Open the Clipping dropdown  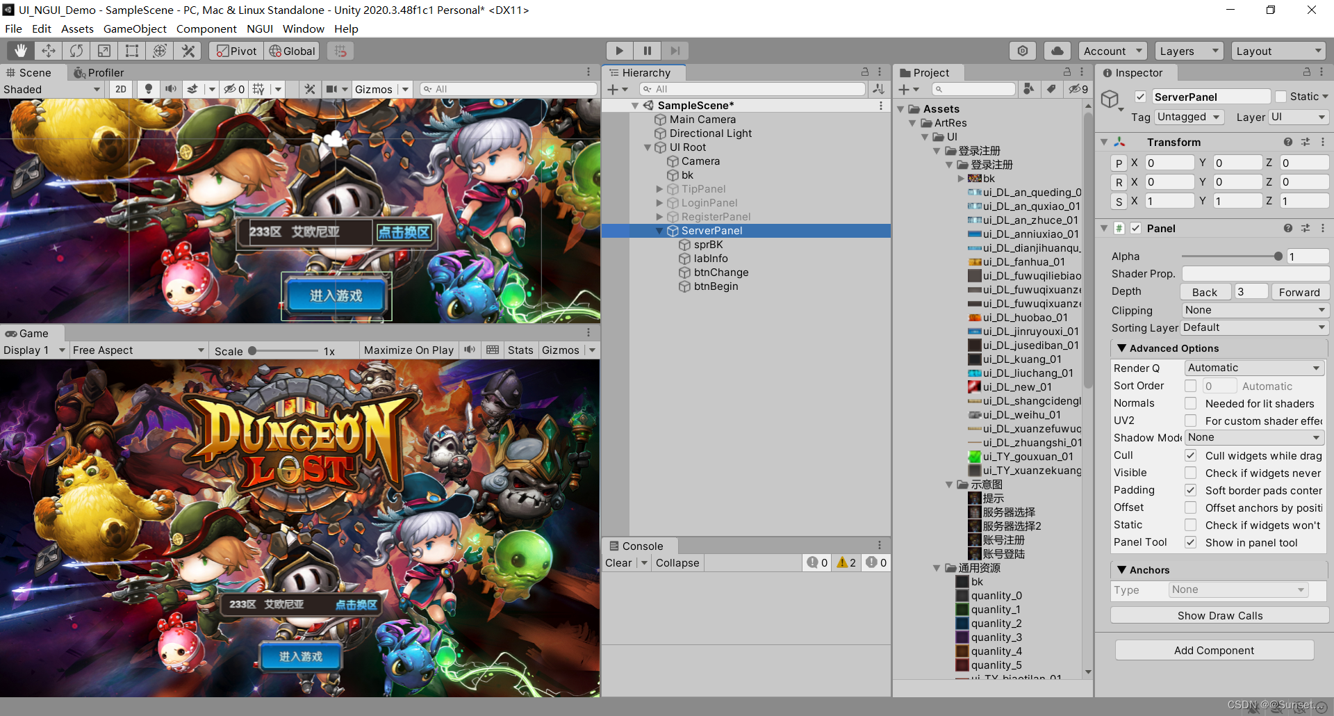point(1255,310)
